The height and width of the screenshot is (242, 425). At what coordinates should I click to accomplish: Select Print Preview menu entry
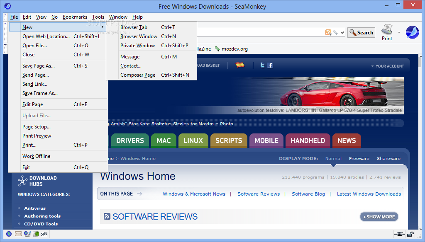point(58,136)
